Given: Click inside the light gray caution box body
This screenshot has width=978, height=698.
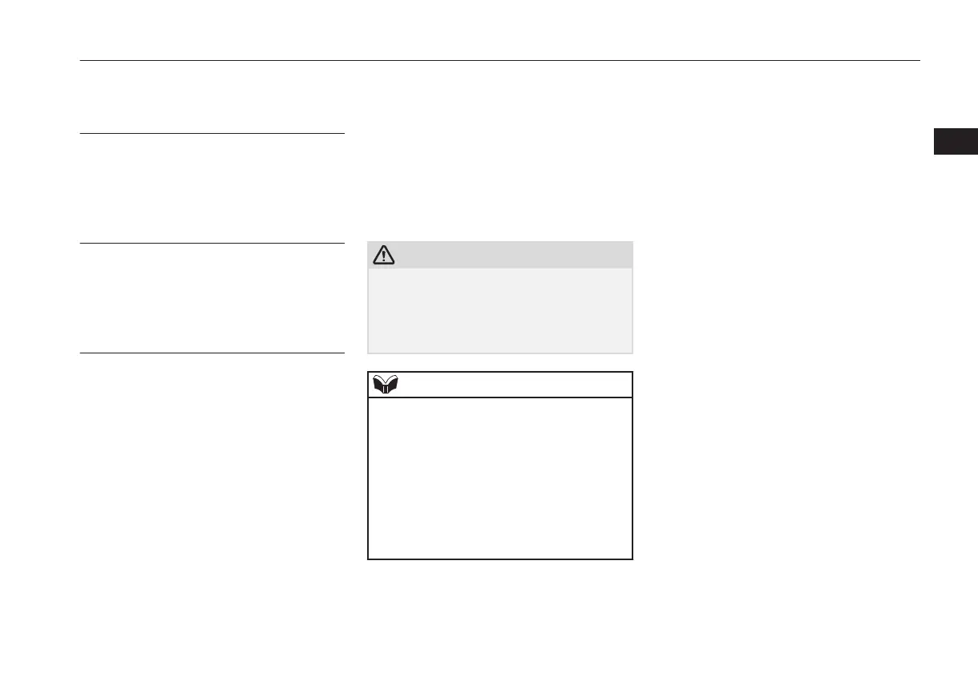Looking at the screenshot, I should click(x=499, y=309).
